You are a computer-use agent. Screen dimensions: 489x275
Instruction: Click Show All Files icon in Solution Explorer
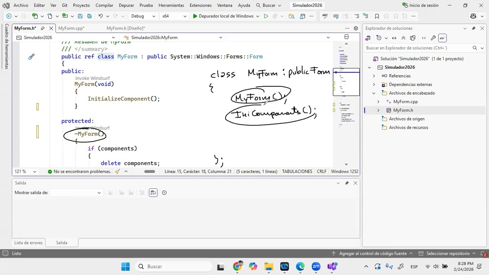[413, 38]
